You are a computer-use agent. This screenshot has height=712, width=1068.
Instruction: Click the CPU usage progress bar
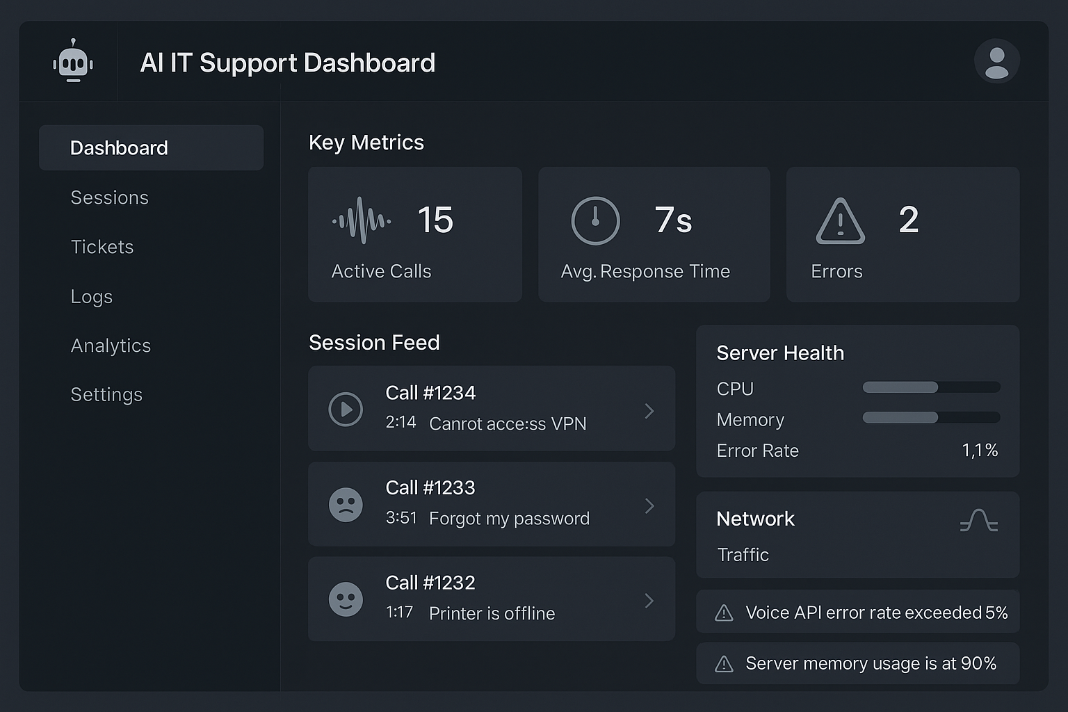[930, 387]
